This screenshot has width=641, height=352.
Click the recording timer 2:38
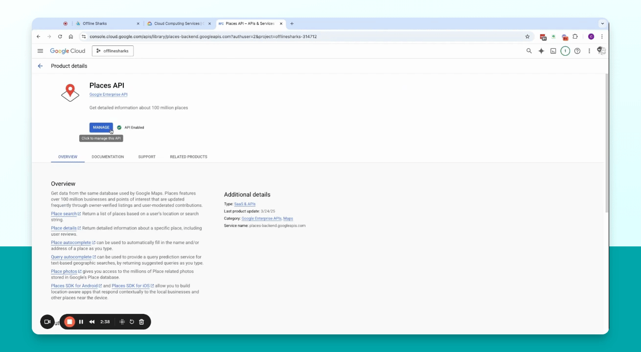click(105, 322)
